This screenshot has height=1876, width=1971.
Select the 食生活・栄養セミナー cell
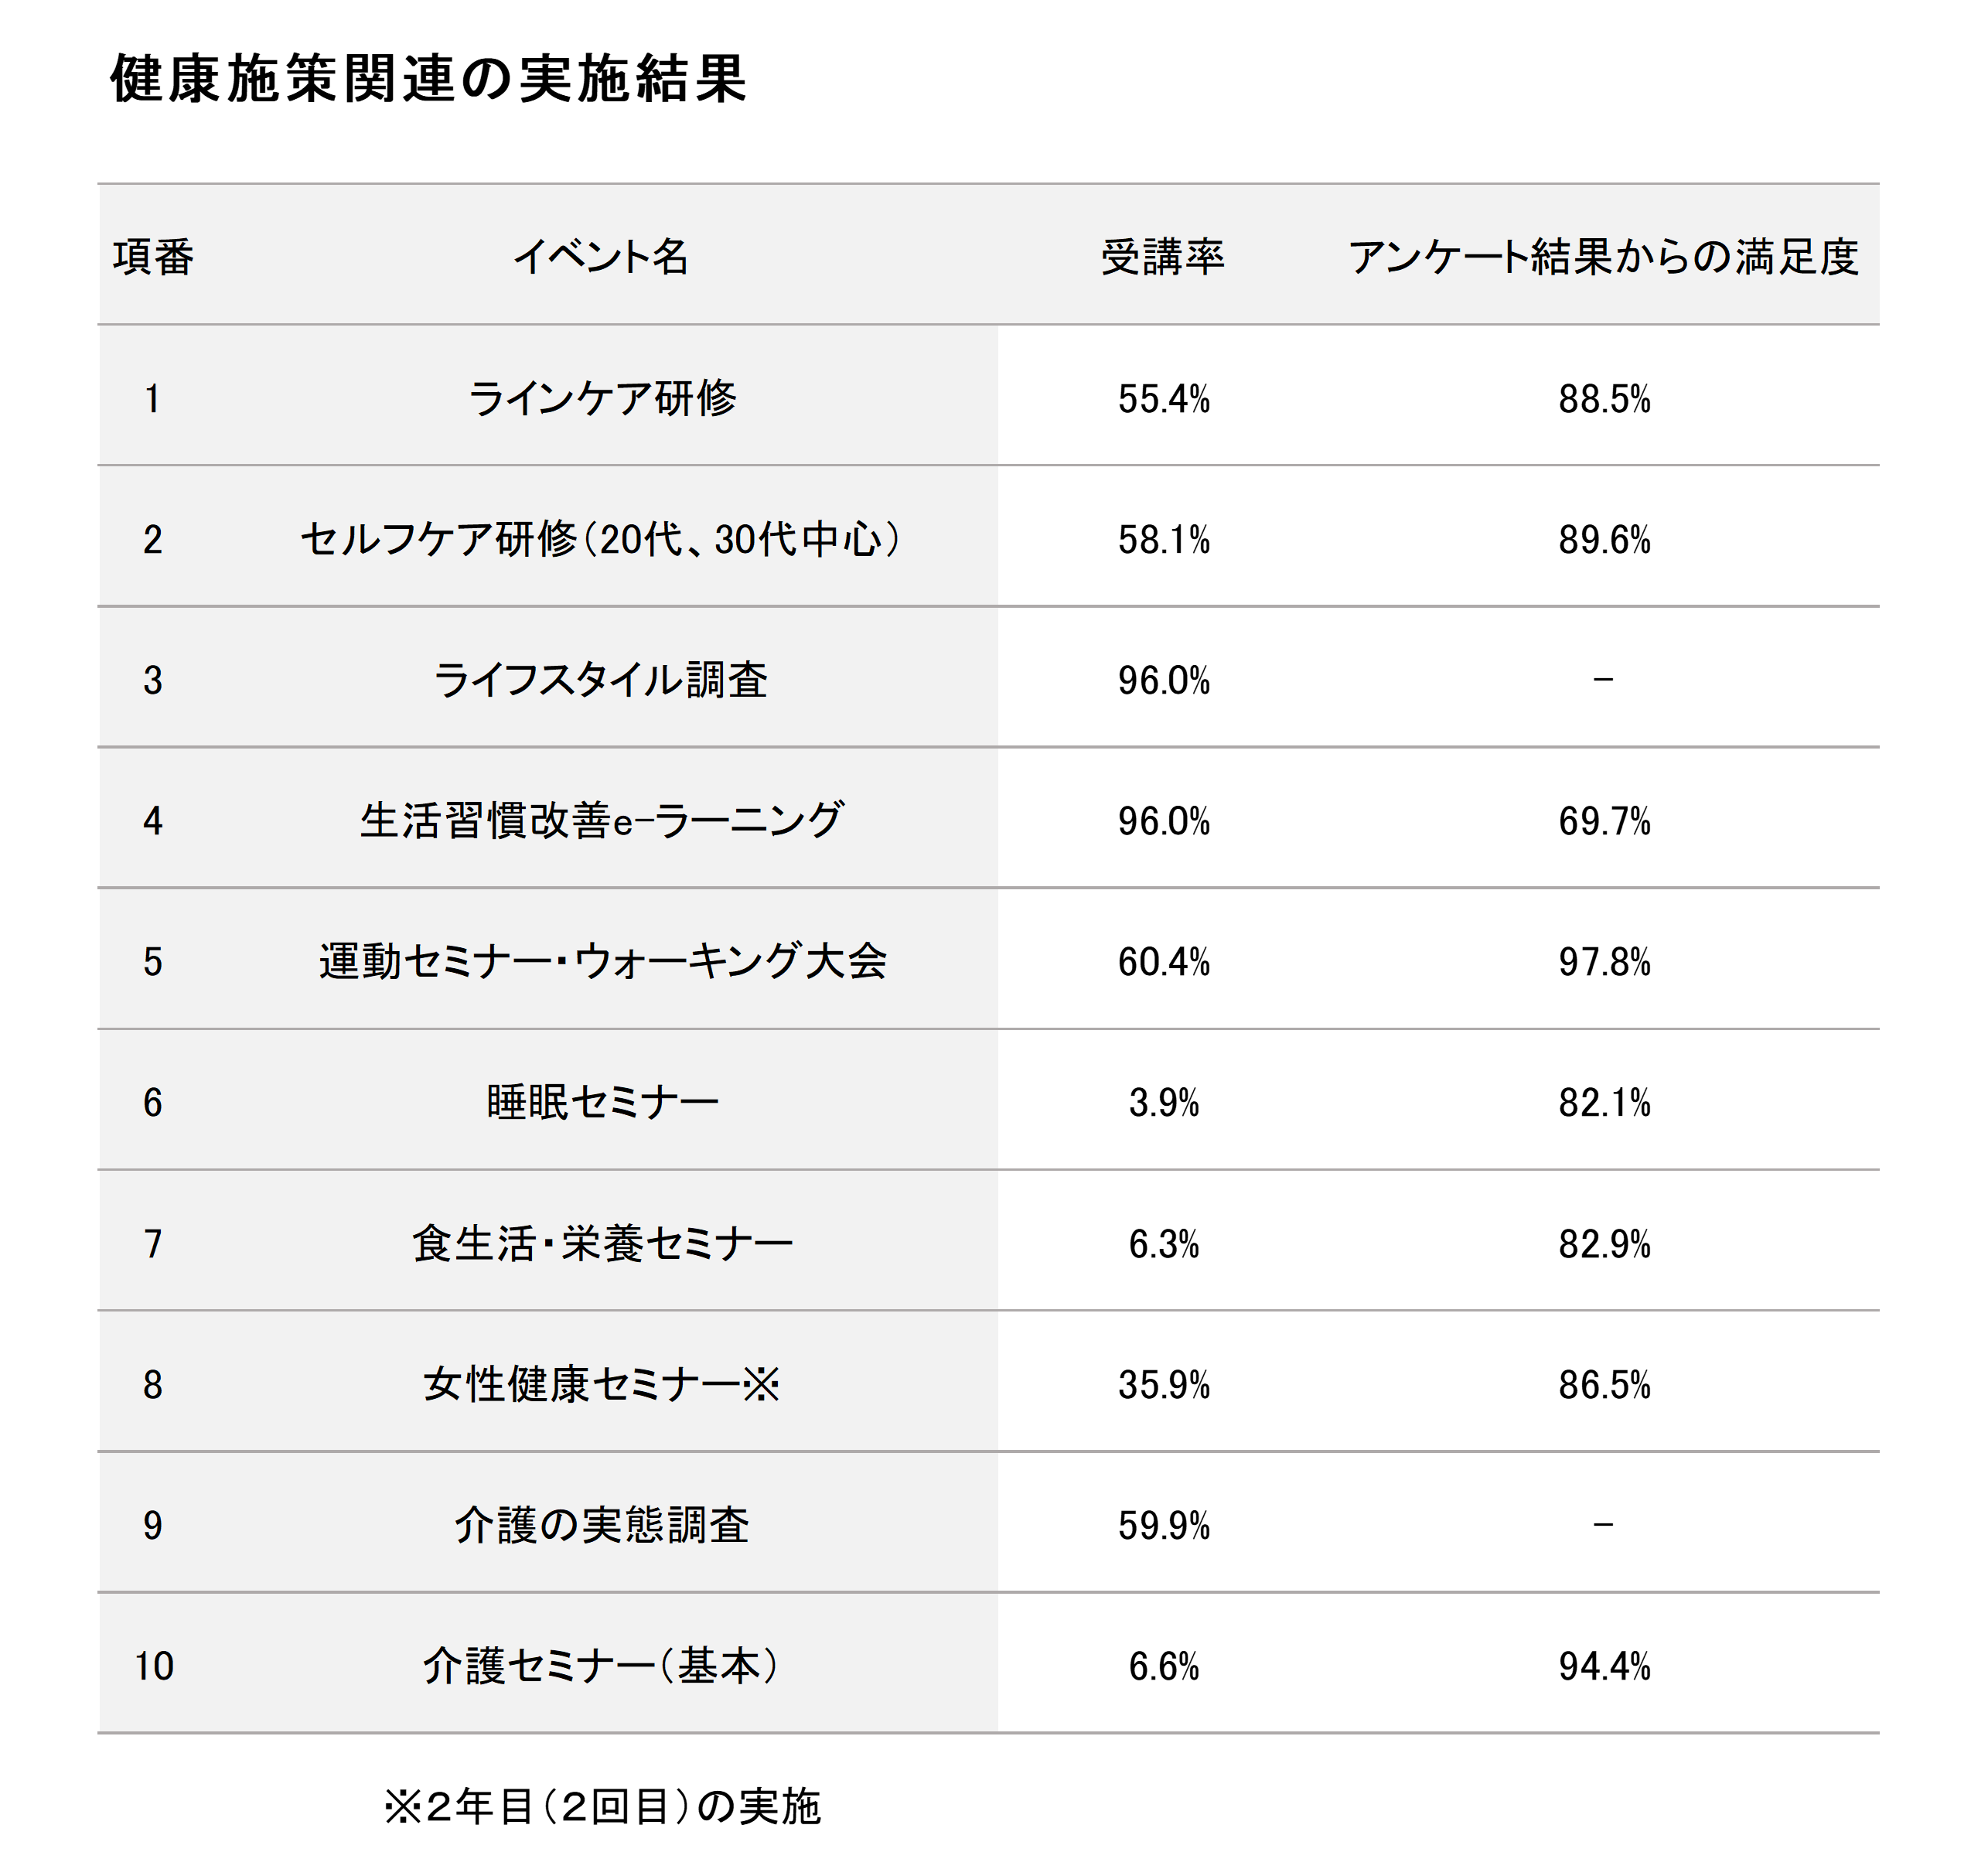[602, 1244]
